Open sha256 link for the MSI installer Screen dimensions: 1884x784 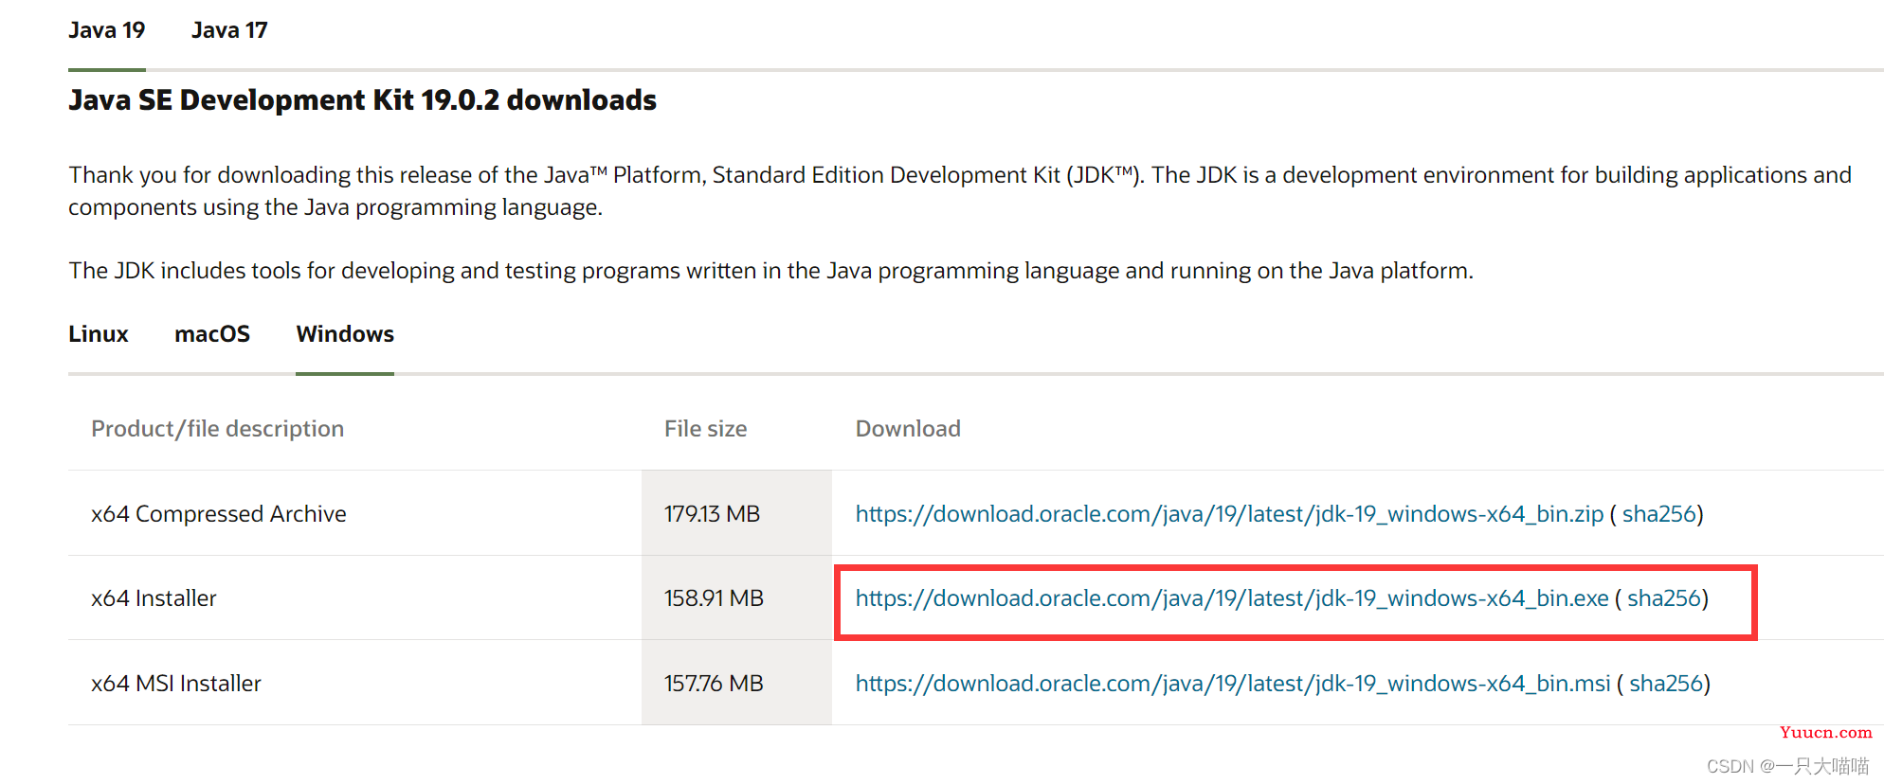pos(1666,684)
